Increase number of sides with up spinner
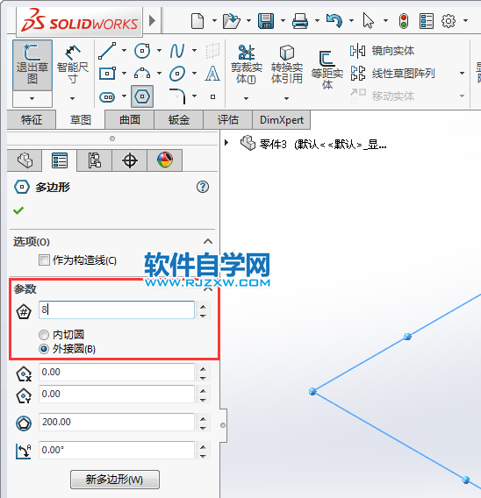Image resolution: width=481 pixels, height=498 pixels. pyautogui.click(x=203, y=306)
